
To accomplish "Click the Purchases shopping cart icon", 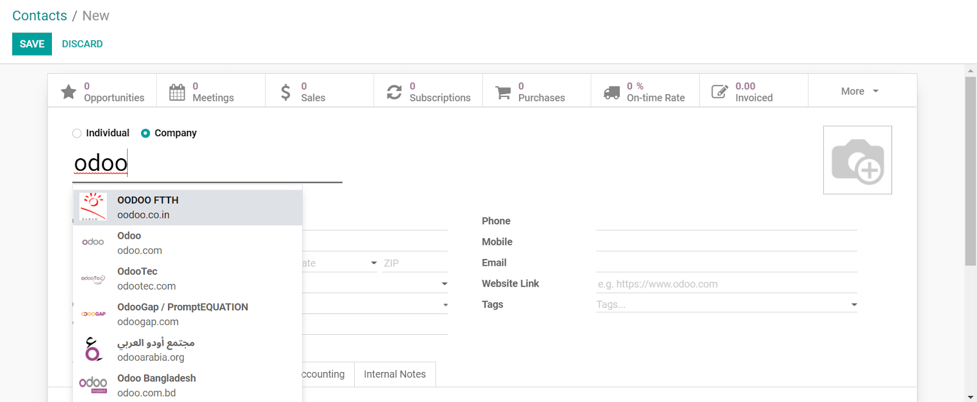I will click(503, 92).
